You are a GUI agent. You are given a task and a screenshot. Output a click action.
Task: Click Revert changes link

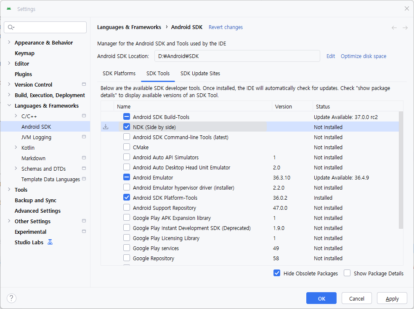226,27
